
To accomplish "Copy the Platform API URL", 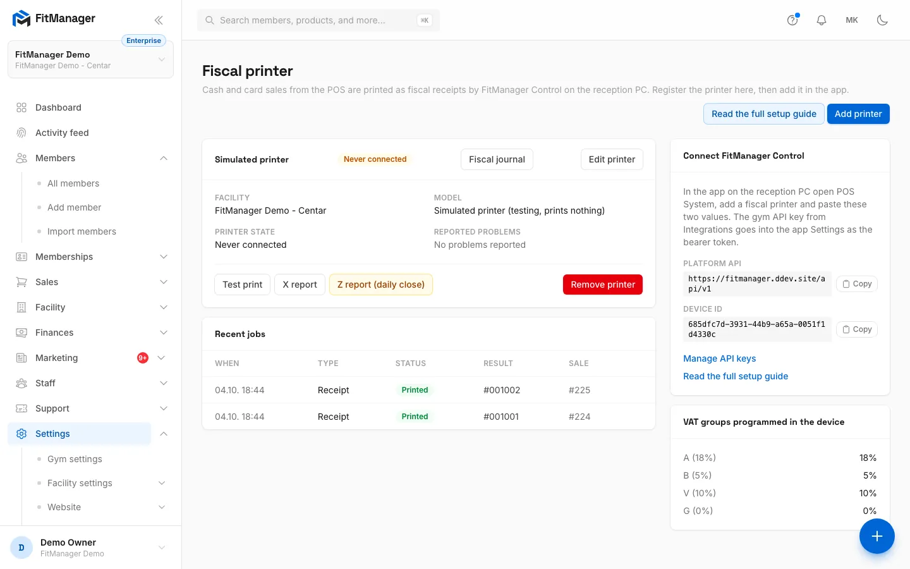I will [x=857, y=284].
